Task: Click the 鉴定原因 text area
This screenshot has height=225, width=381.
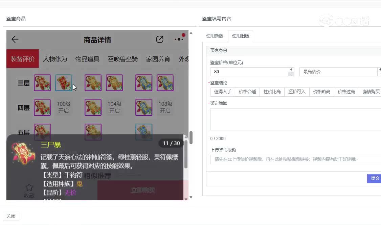Action: pyautogui.click(x=295, y=119)
